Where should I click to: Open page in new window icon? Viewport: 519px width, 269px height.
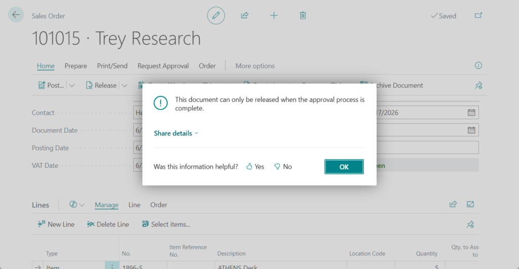click(x=478, y=16)
